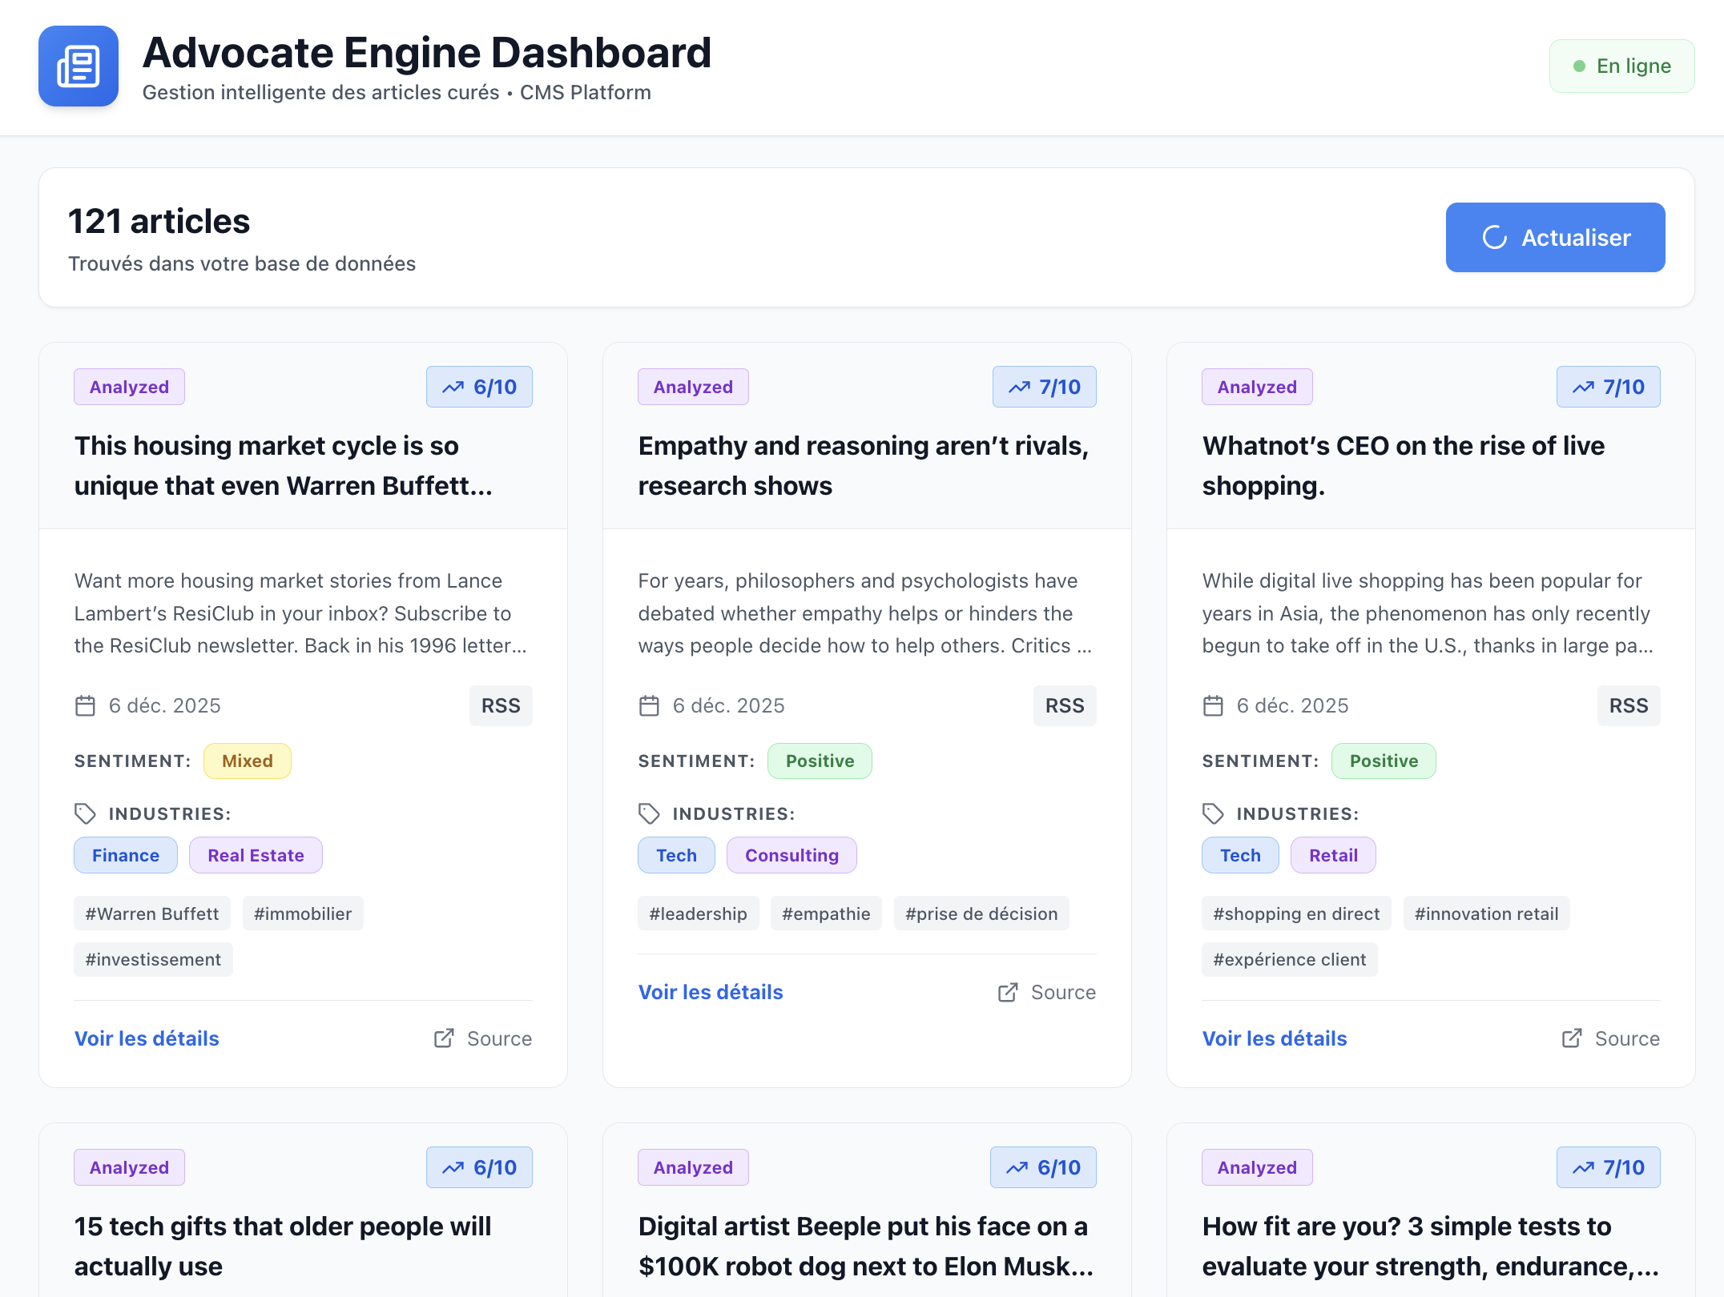Click the Advocate Engine newspaper logo icon

[78, 66]
